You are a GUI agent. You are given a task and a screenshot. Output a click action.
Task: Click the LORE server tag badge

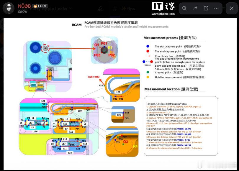[40, 6]
